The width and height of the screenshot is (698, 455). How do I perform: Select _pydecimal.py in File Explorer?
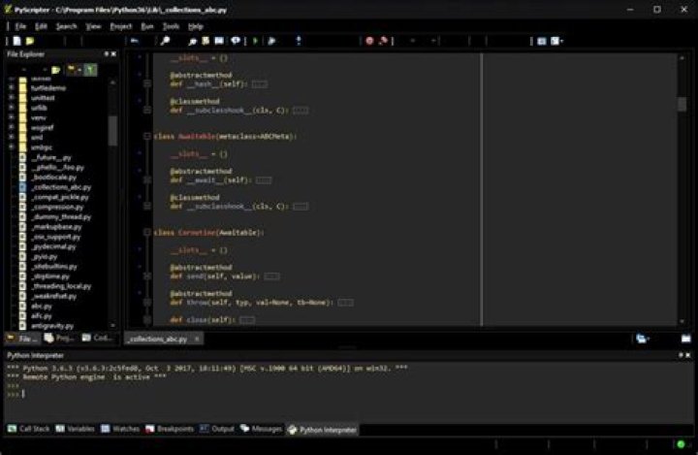pos(53,246)
